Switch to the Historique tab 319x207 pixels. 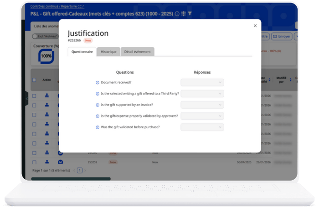[x=108, y=52]
